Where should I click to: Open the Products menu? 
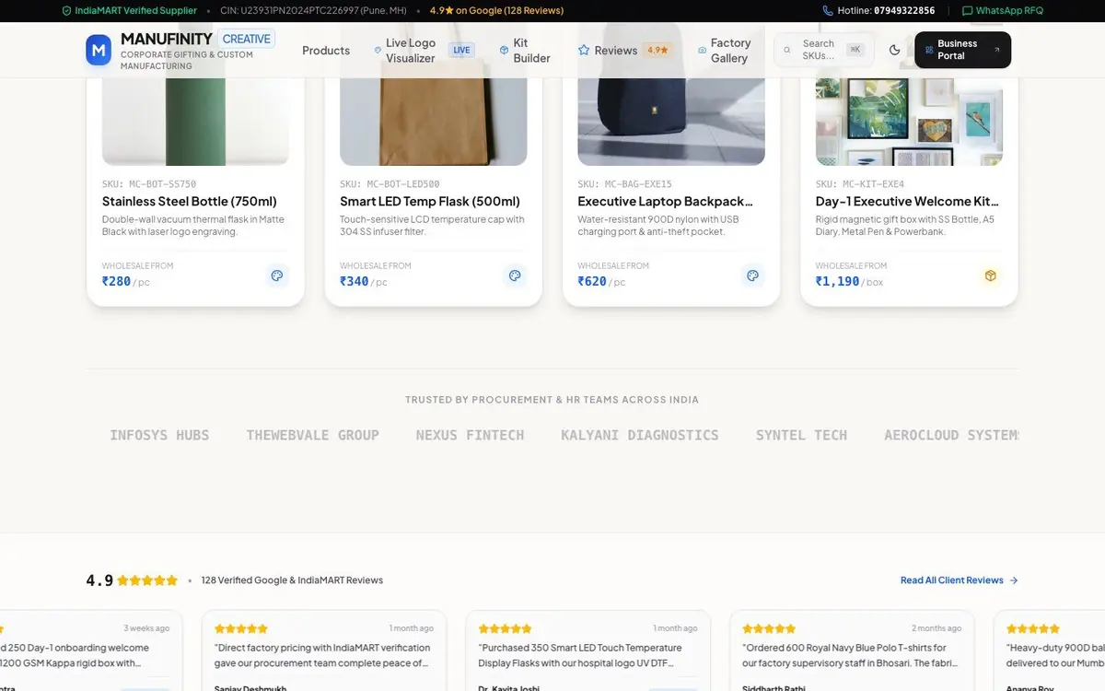point(326,51)
